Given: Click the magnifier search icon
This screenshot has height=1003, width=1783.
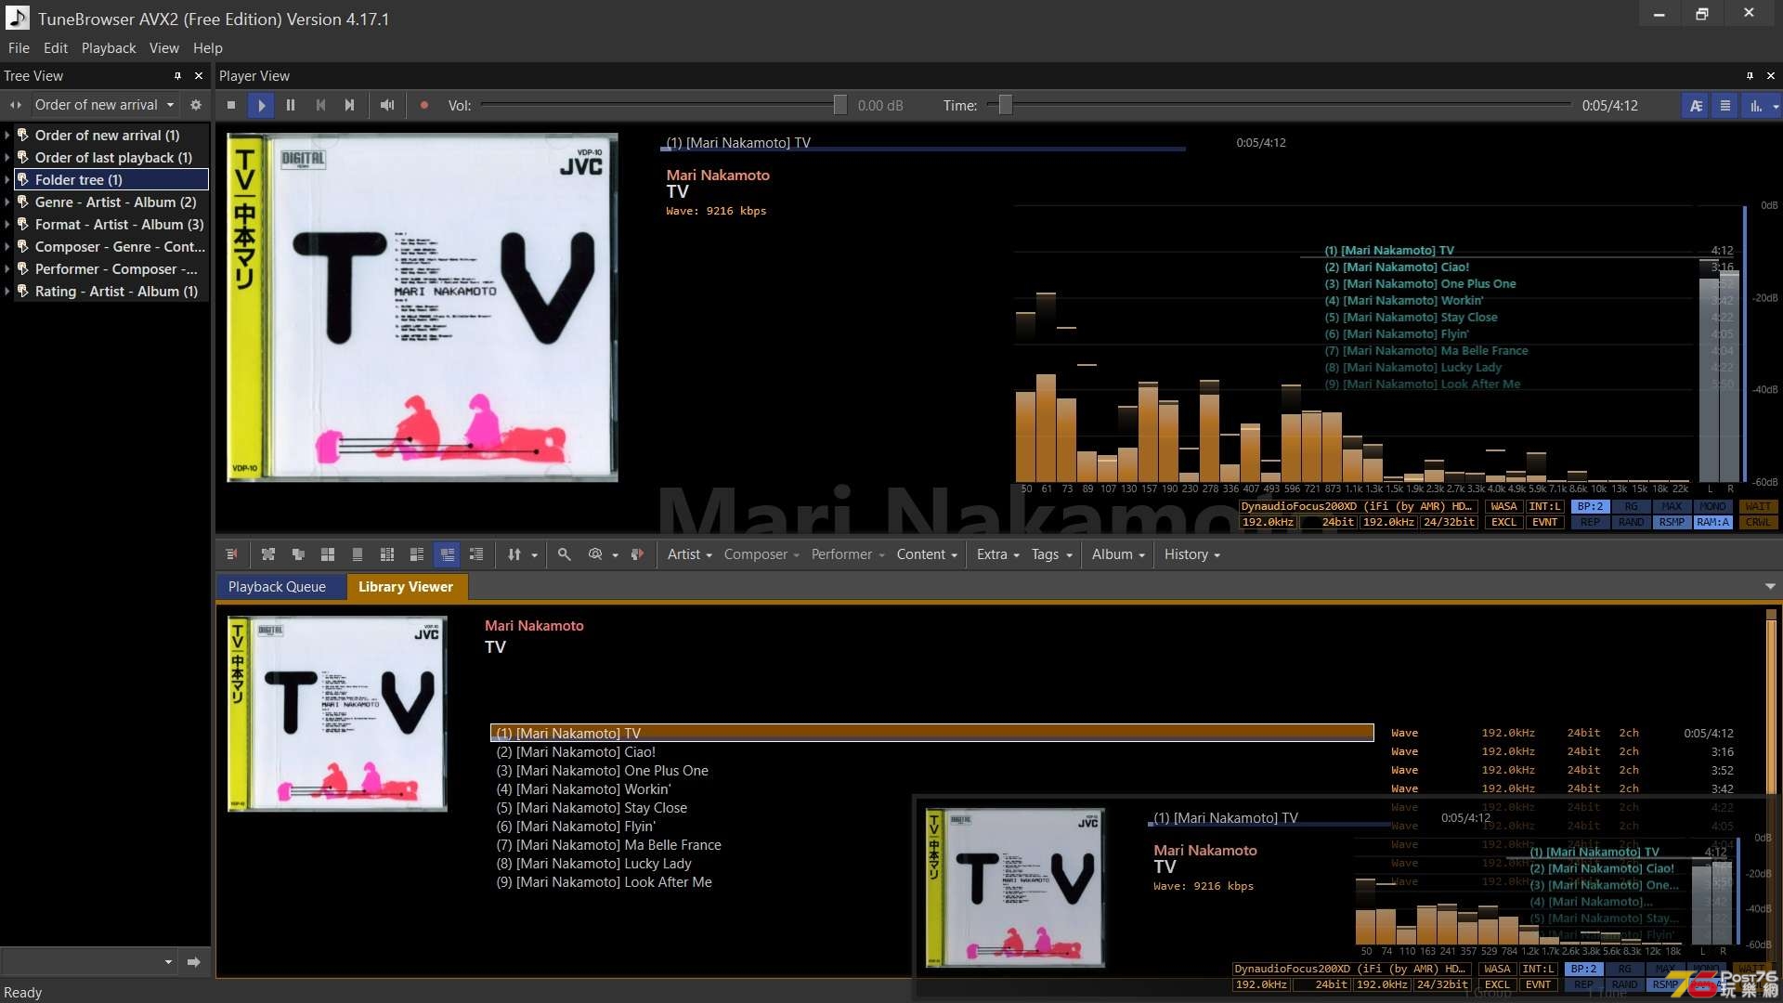Looking at the screenshot, I should pyautogui.click(x=564, y=554).
